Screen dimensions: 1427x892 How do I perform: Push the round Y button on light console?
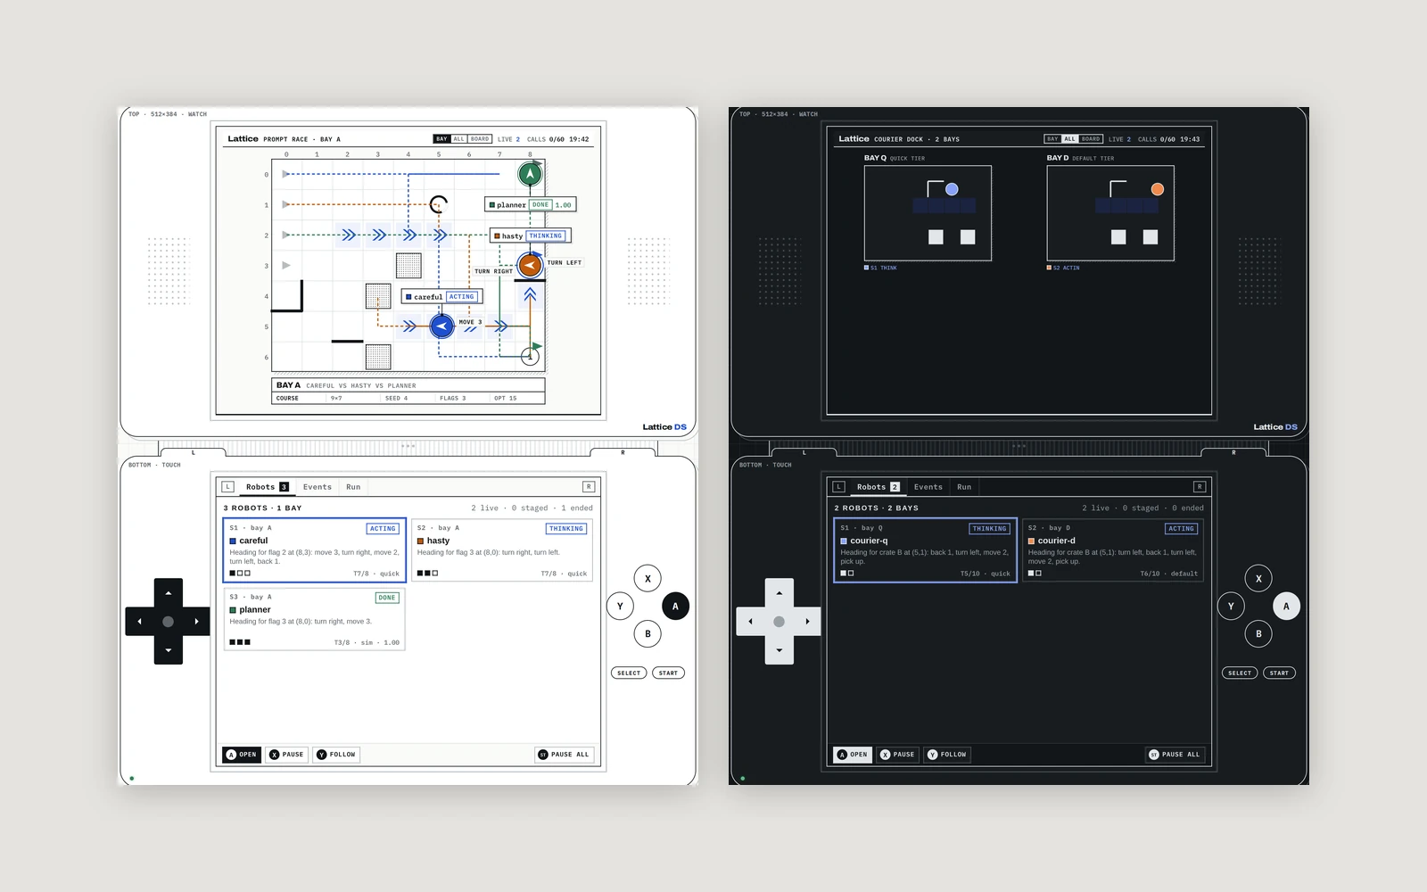620,607
